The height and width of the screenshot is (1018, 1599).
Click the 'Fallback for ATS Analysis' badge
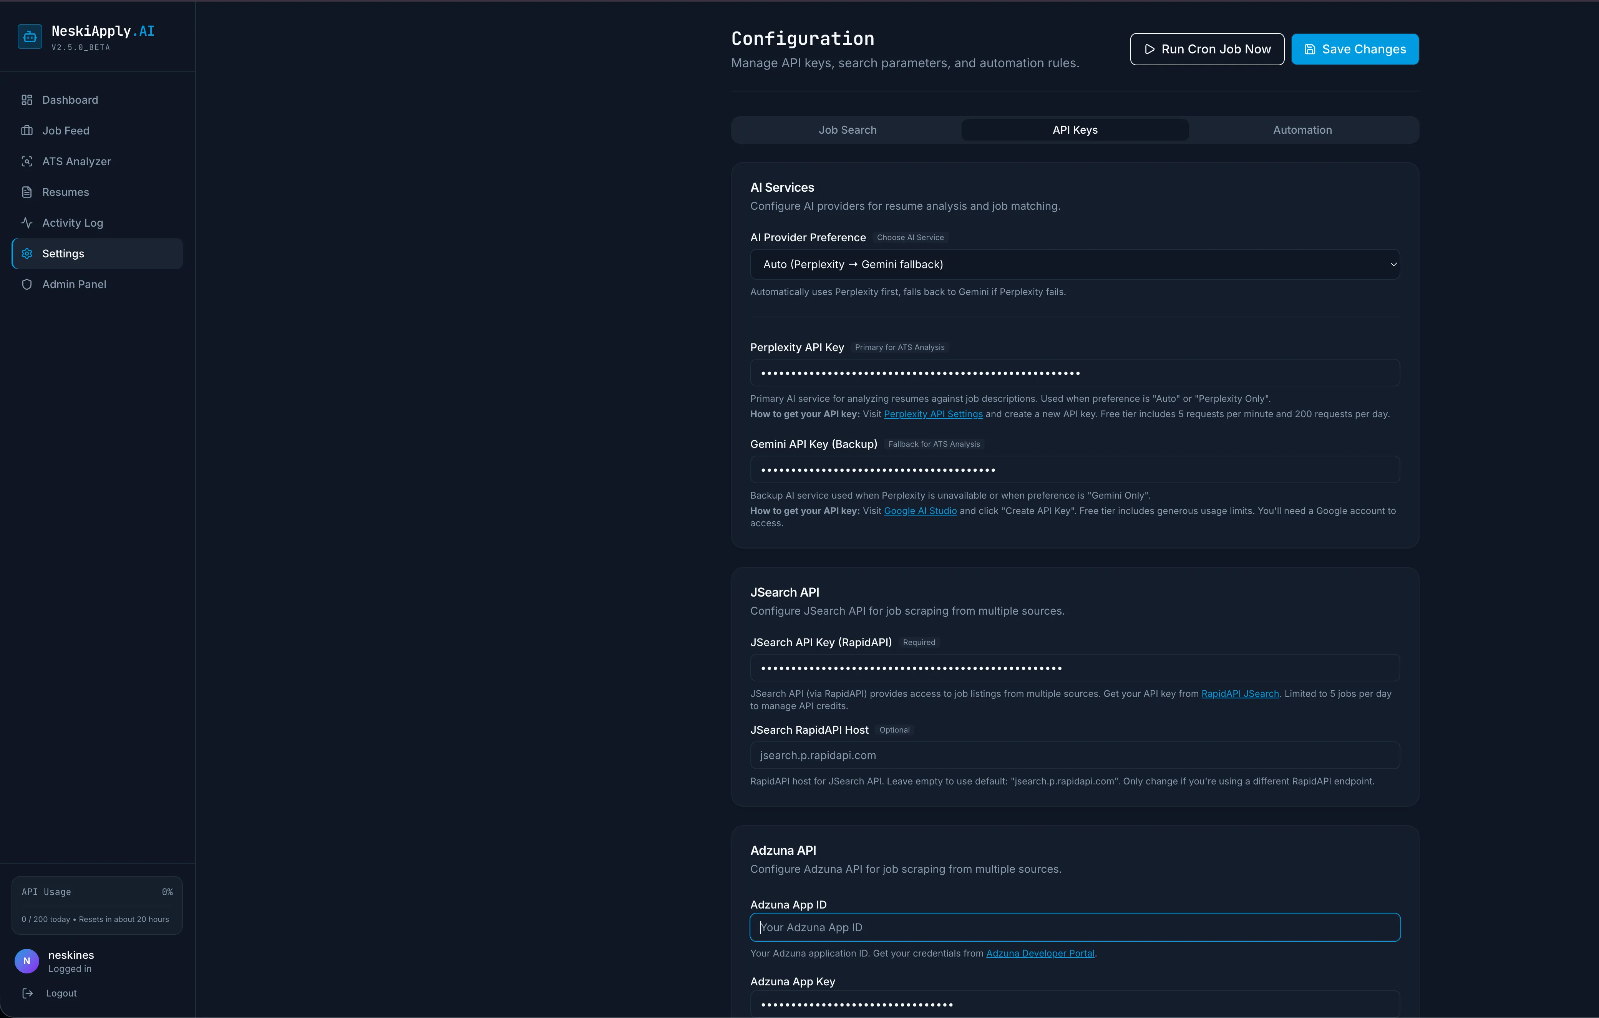point(934,444)
